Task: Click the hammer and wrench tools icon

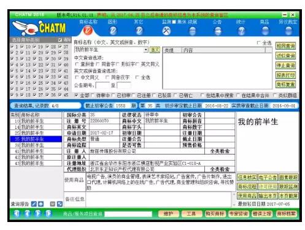Action: pyautogui.click(x=166, y=31)
